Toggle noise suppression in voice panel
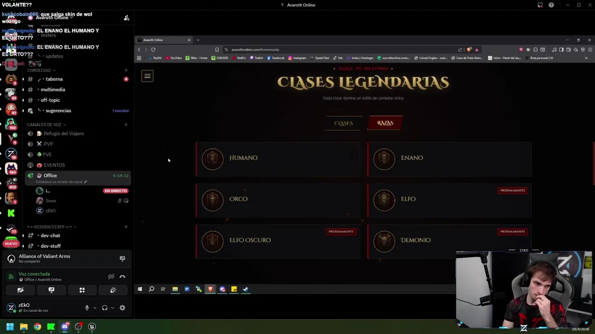This screenshot has height=334, width=595. 111,276
